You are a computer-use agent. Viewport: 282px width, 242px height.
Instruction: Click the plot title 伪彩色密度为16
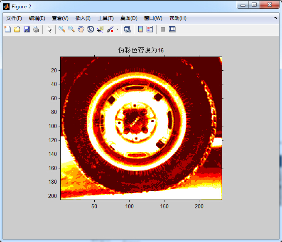[x=141, y=50]
